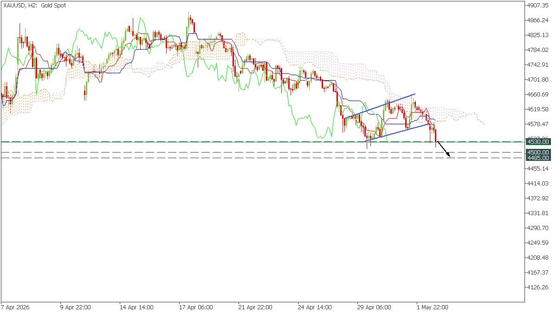This screenshot has width=557, height=313.
Task: Click the 4331.81 price axis value
Action: click(x=538, y=213)
